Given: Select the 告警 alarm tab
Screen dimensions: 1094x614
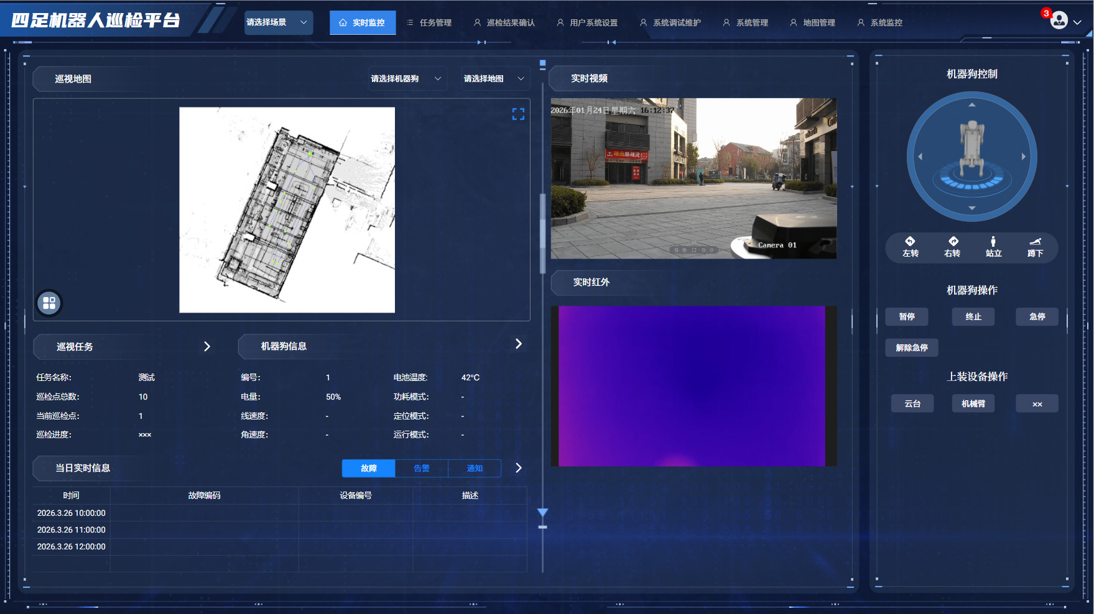Looking at the screenshot, I should [422, 469].
